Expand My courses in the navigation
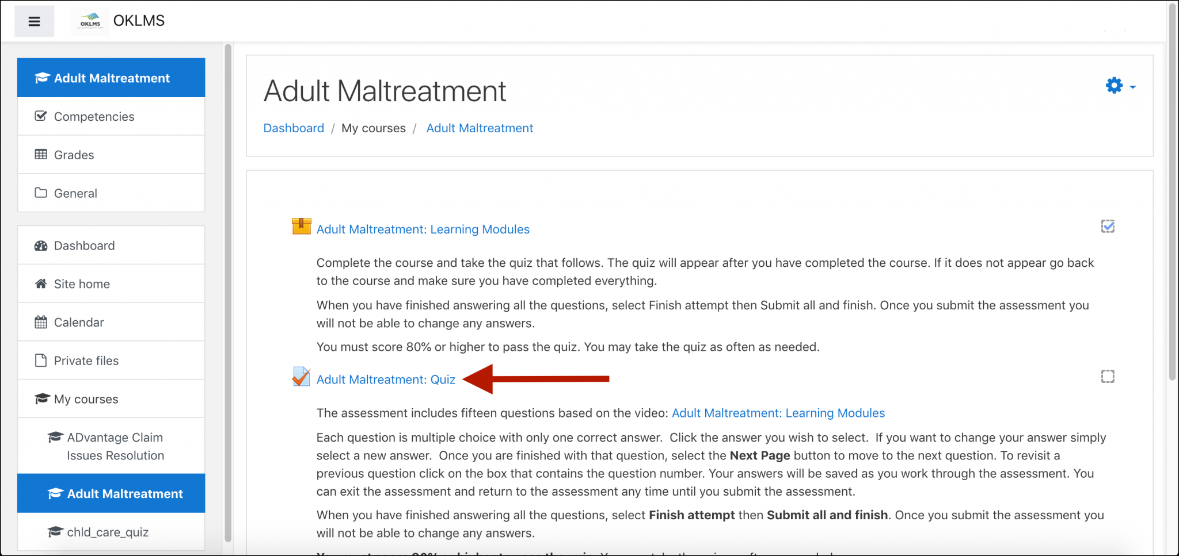Viewport: 1179px width, 556px height. click(85, 398)
